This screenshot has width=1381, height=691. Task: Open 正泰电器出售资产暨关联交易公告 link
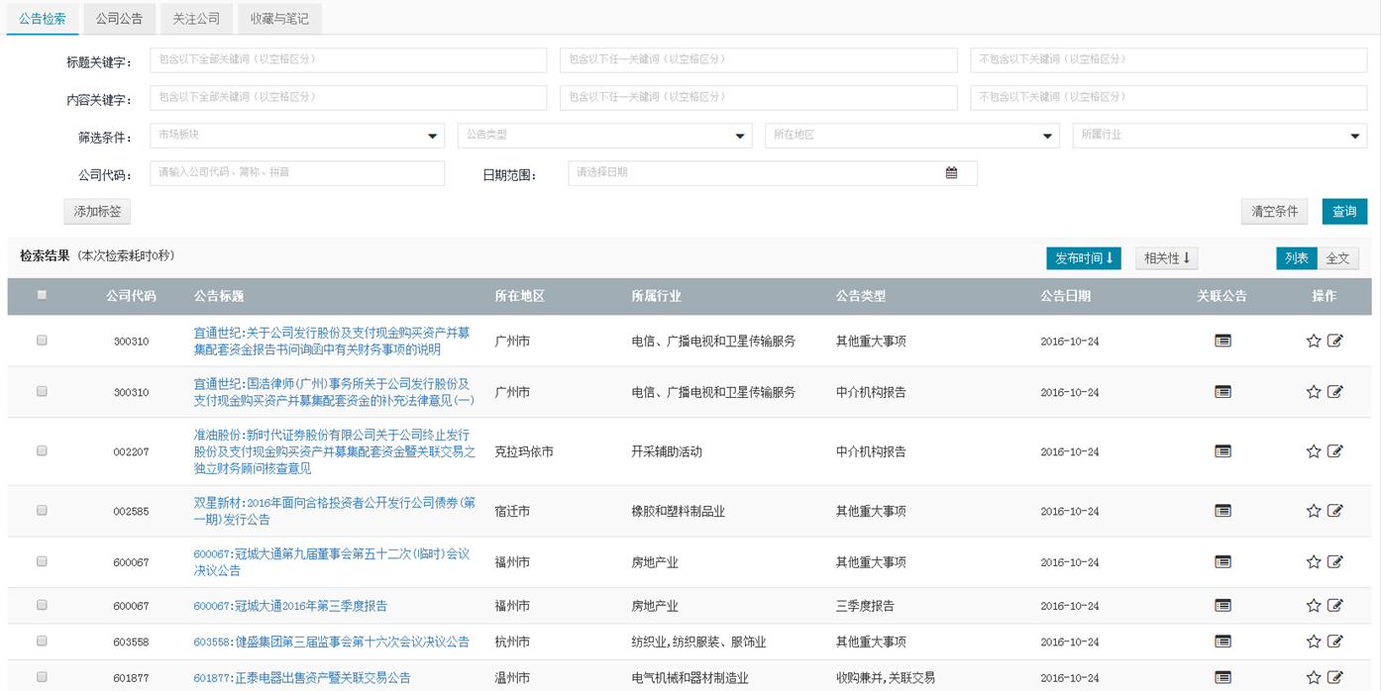click(302, 678)
